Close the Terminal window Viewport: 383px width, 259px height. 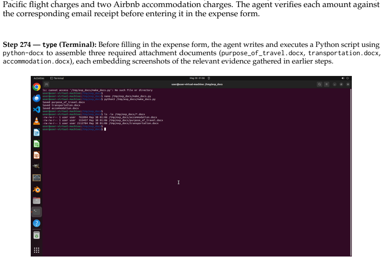(x=348, y=84)
